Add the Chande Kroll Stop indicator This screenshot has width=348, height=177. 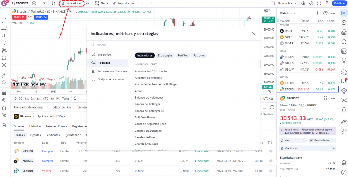point(146,144)
